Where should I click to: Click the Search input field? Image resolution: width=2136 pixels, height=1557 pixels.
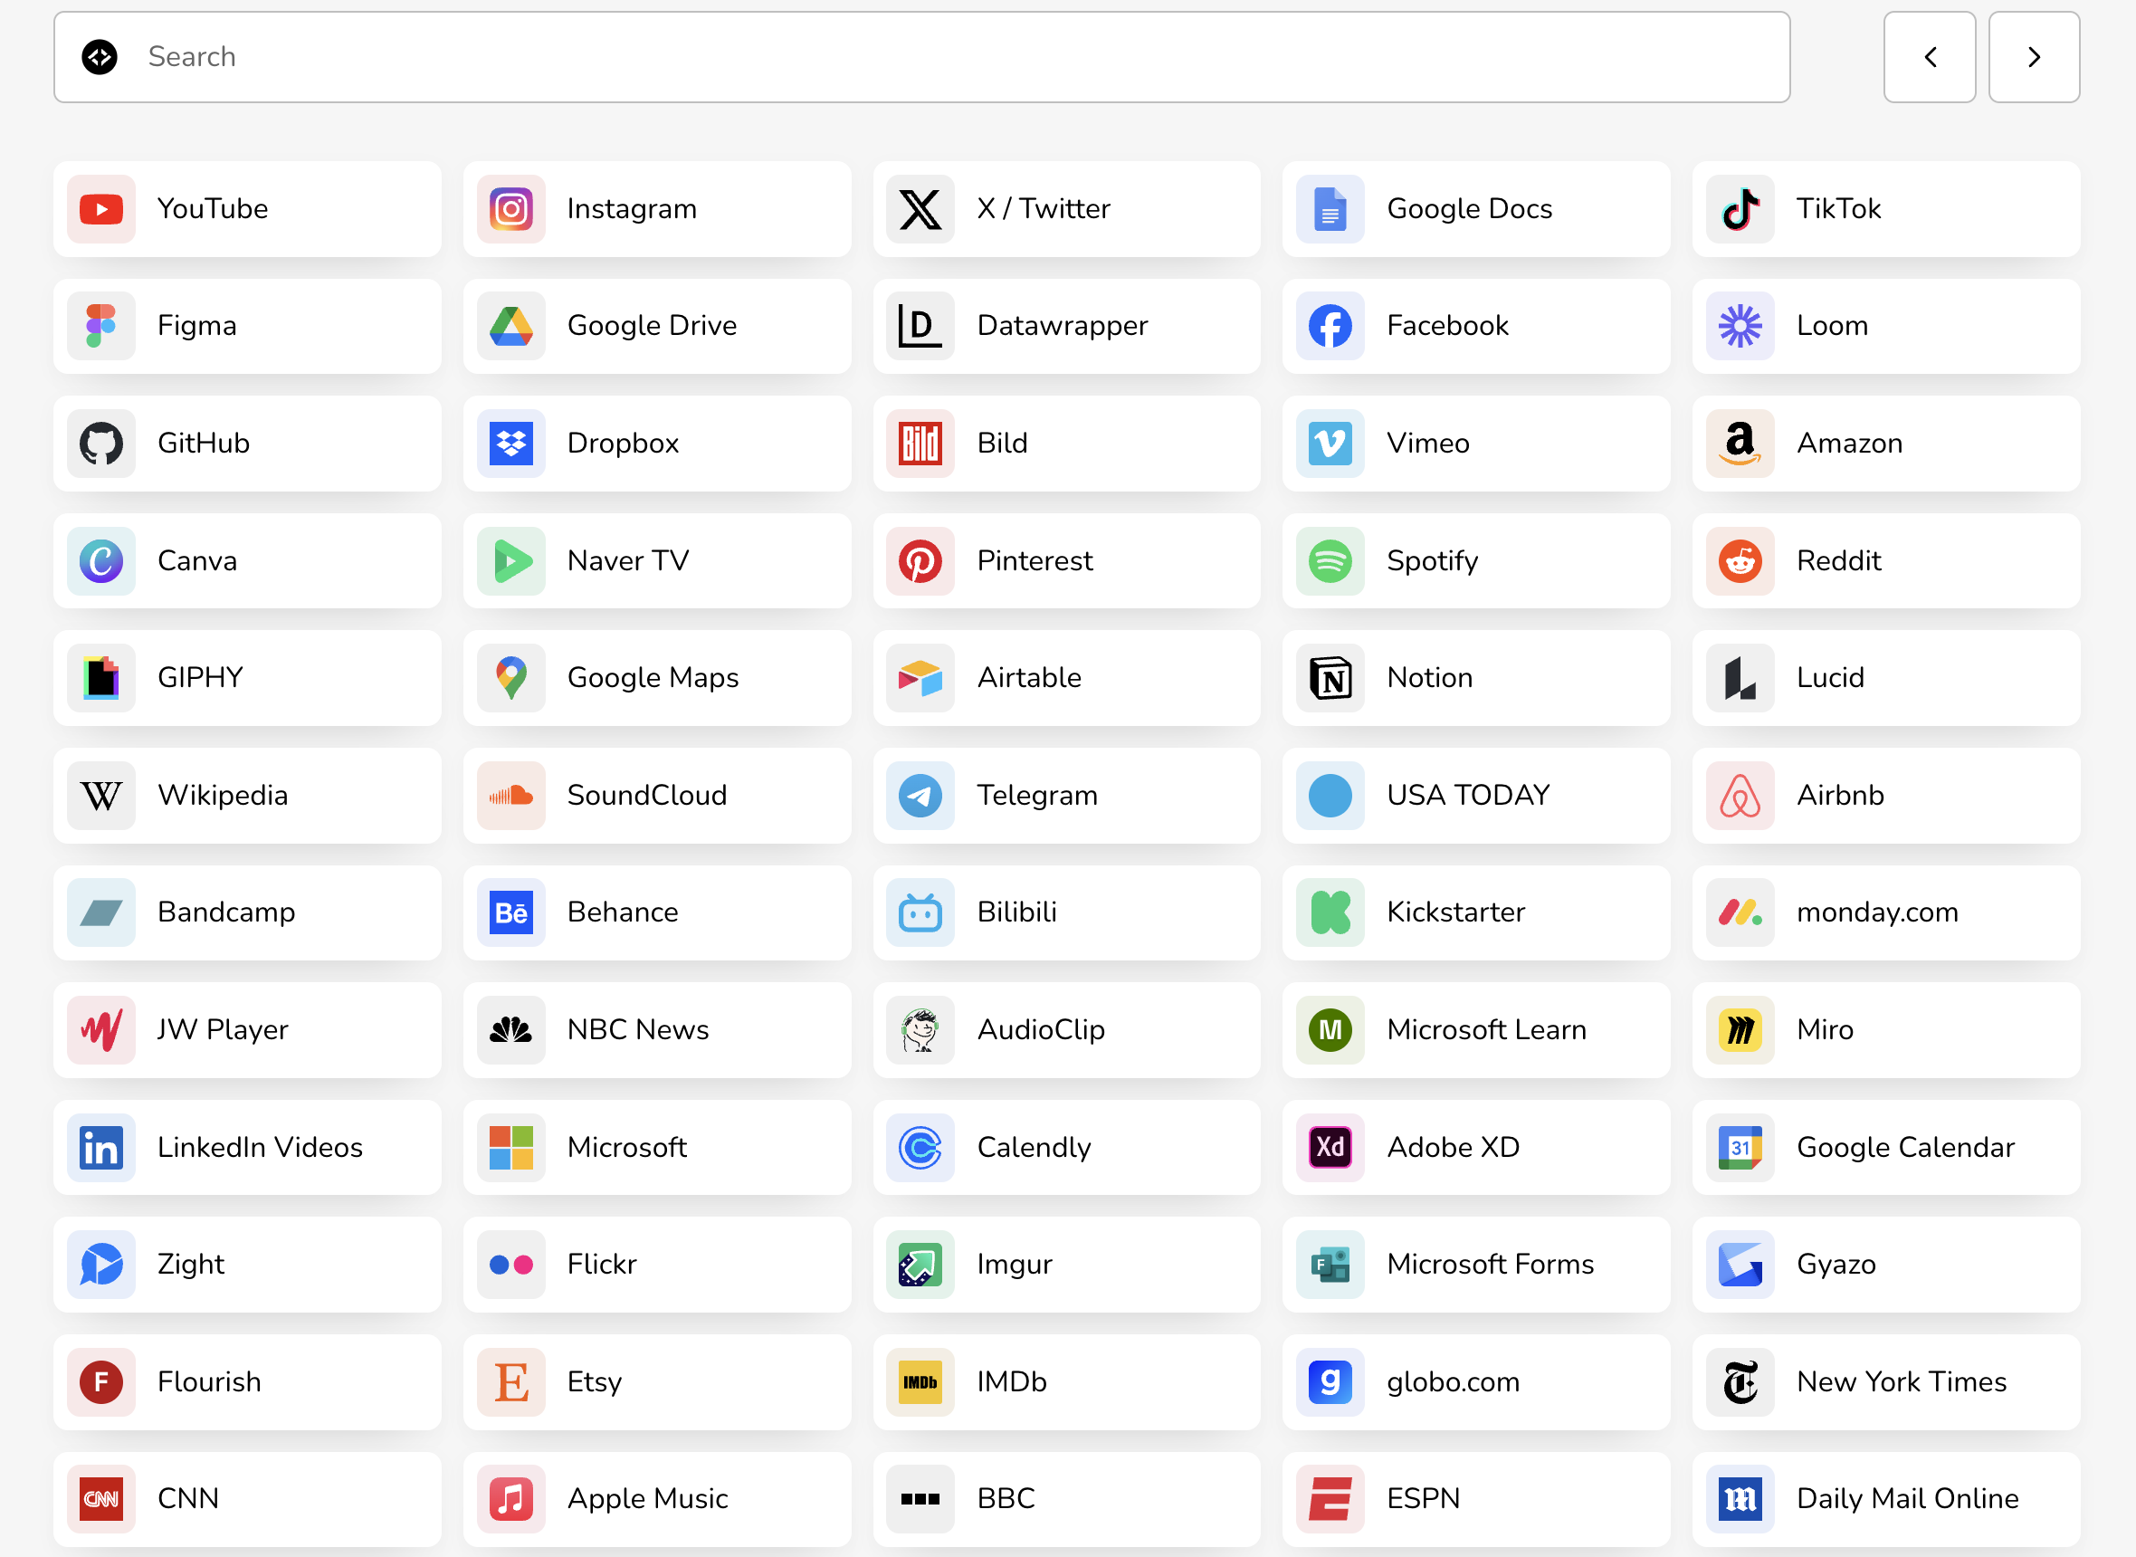click(921, 56)
